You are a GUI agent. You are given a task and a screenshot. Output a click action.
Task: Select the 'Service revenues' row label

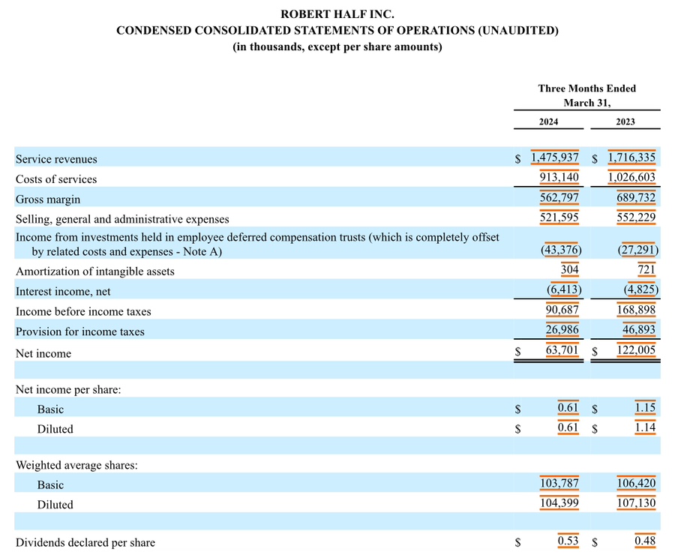click(x=56, y=159)
